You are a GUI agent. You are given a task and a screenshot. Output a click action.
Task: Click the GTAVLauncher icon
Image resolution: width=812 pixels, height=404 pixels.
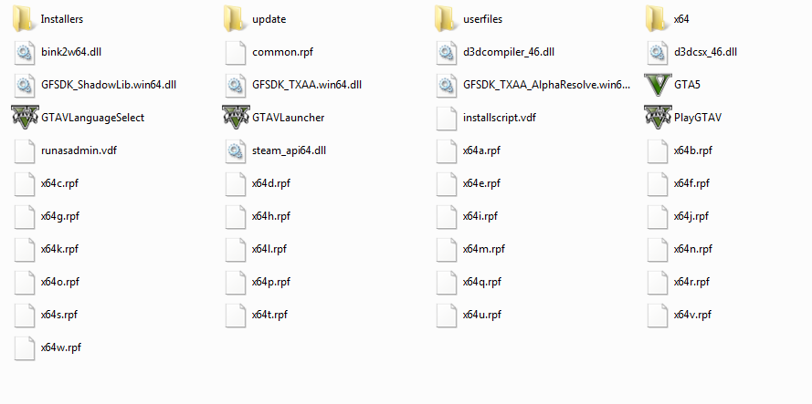click(236, 118)
